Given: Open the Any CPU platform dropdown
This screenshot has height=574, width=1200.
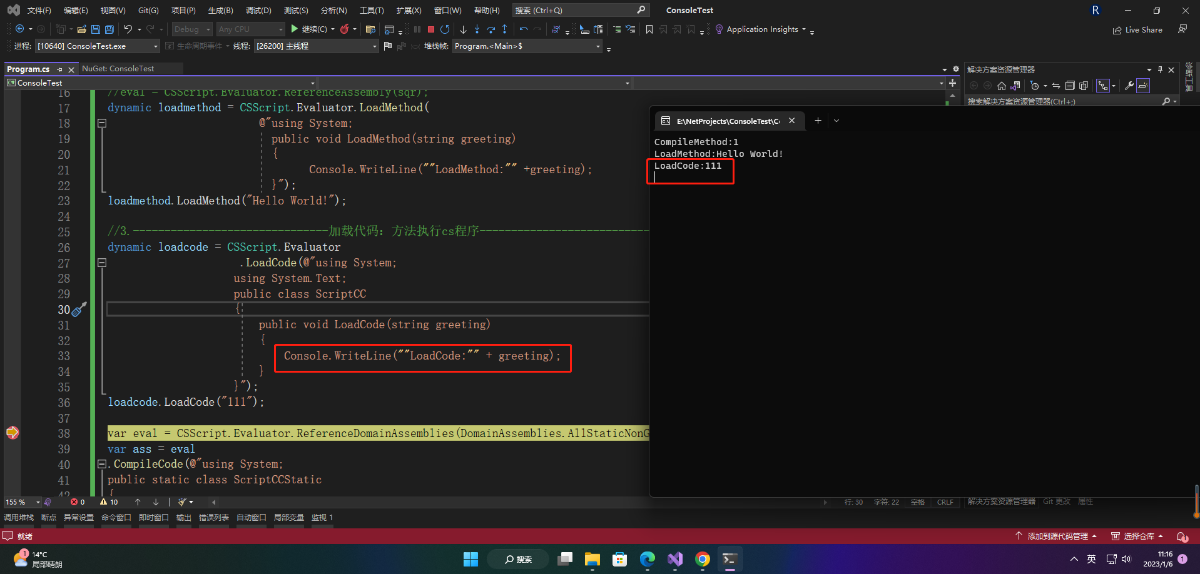Looking at the screenshot, I should click(x=250, y=29).
